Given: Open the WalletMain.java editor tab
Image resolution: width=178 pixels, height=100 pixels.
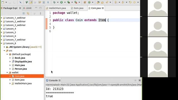Looking at the screenshot, I should [x=56, y=8].
